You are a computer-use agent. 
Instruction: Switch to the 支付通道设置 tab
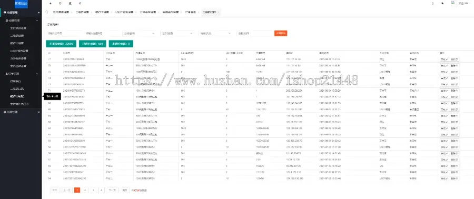[x=61, y=13]
